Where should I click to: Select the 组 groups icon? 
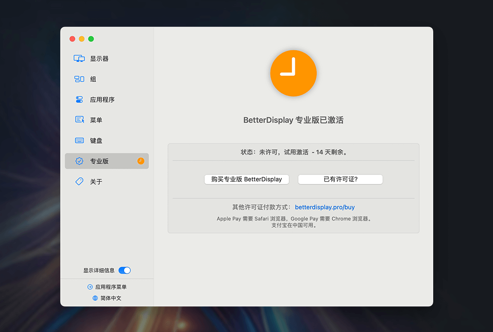(79, 79)
